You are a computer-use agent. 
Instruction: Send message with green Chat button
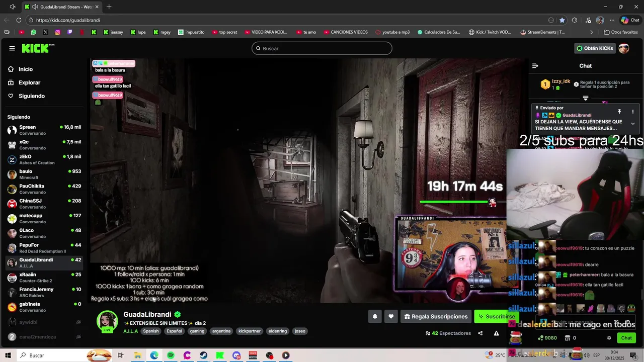pos(626,338)
